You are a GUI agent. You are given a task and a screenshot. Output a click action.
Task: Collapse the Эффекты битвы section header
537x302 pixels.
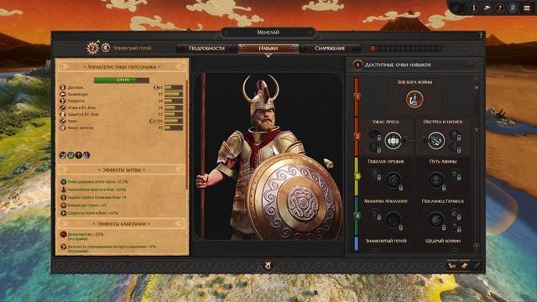[122, 169]
